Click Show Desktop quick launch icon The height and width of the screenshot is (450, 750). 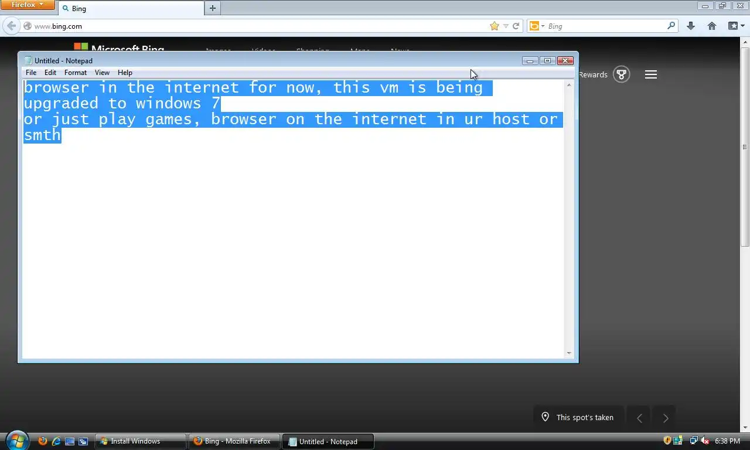[x=70, y=441]
